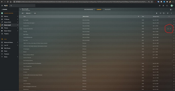Screen dimensions: 175x91
Task: Open the Music (FLAC) library
Action: pyautogui.click(x=7, y=22)
